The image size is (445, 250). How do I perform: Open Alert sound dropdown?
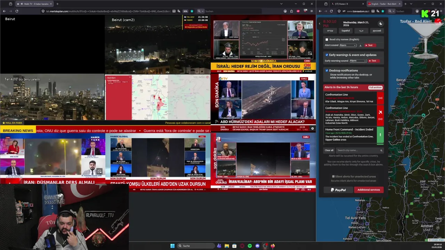coord(348,45)
